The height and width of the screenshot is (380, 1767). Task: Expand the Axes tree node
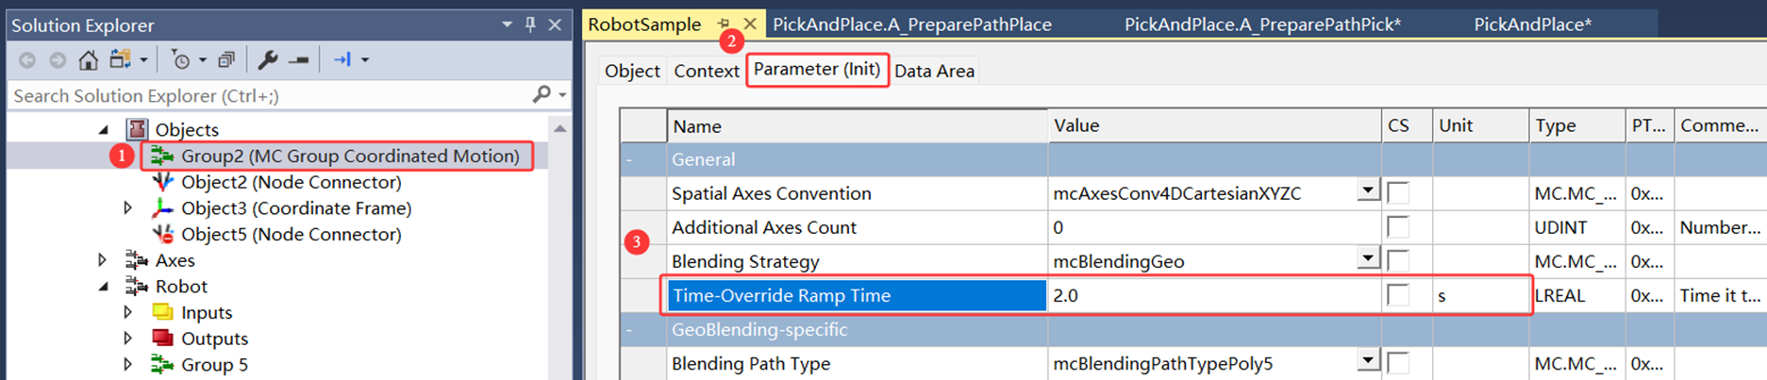pyautogui.click(x=103, y=260)
